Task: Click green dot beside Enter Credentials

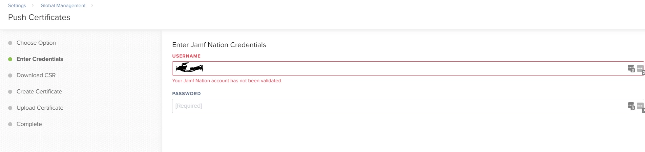Action: pyautogui.click(x=10, y=59)
